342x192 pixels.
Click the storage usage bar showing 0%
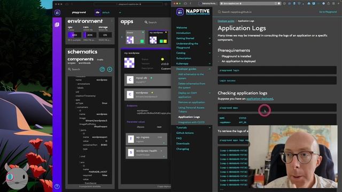click(x=105, y=35)
